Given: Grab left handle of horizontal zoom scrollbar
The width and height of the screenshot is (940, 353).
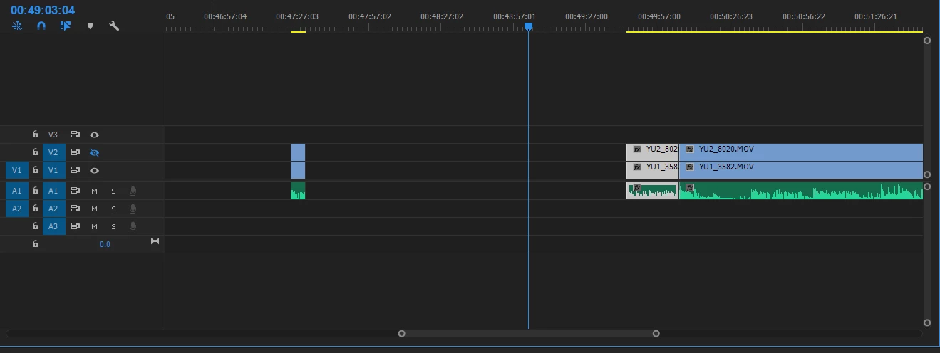Looking at the screenshot, I should pos(402,333).
